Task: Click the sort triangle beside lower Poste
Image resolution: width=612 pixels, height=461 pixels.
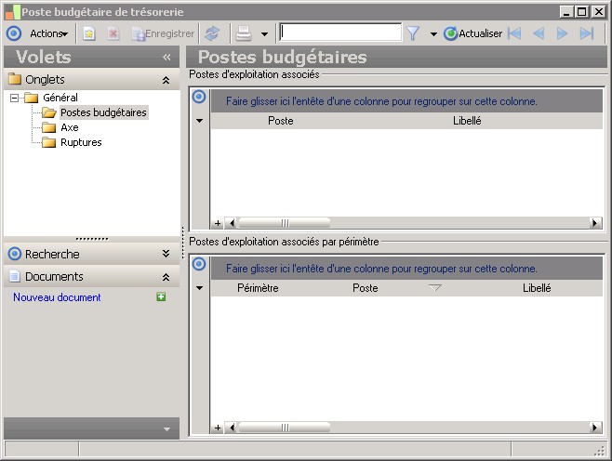Action: click(434, 288)
